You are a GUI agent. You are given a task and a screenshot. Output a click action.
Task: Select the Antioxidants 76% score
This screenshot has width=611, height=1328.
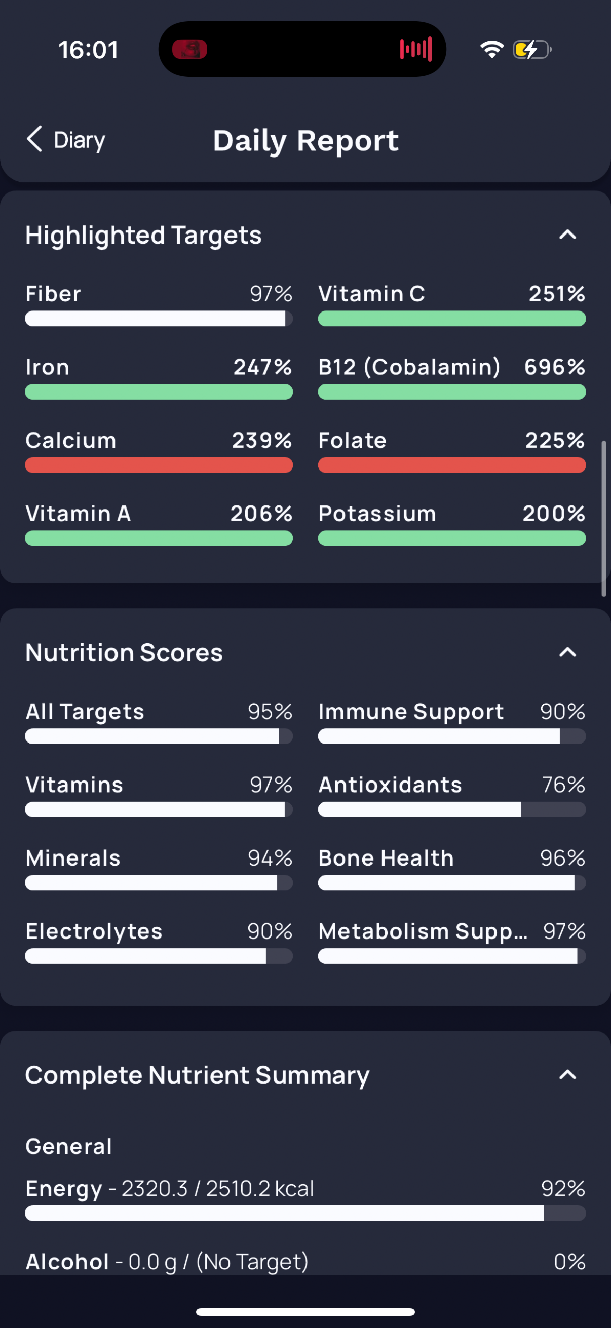[452, 795]
